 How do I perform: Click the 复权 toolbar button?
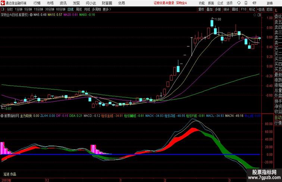tap(201, 9)
